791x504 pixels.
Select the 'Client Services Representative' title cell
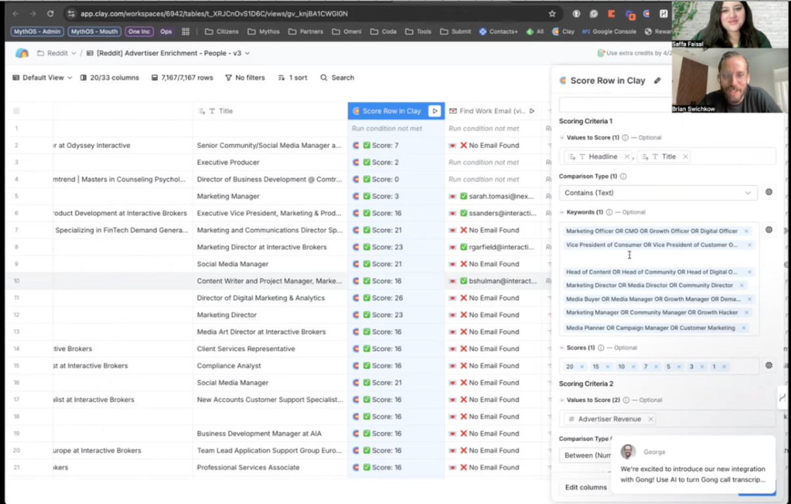[x=270, y=349]
